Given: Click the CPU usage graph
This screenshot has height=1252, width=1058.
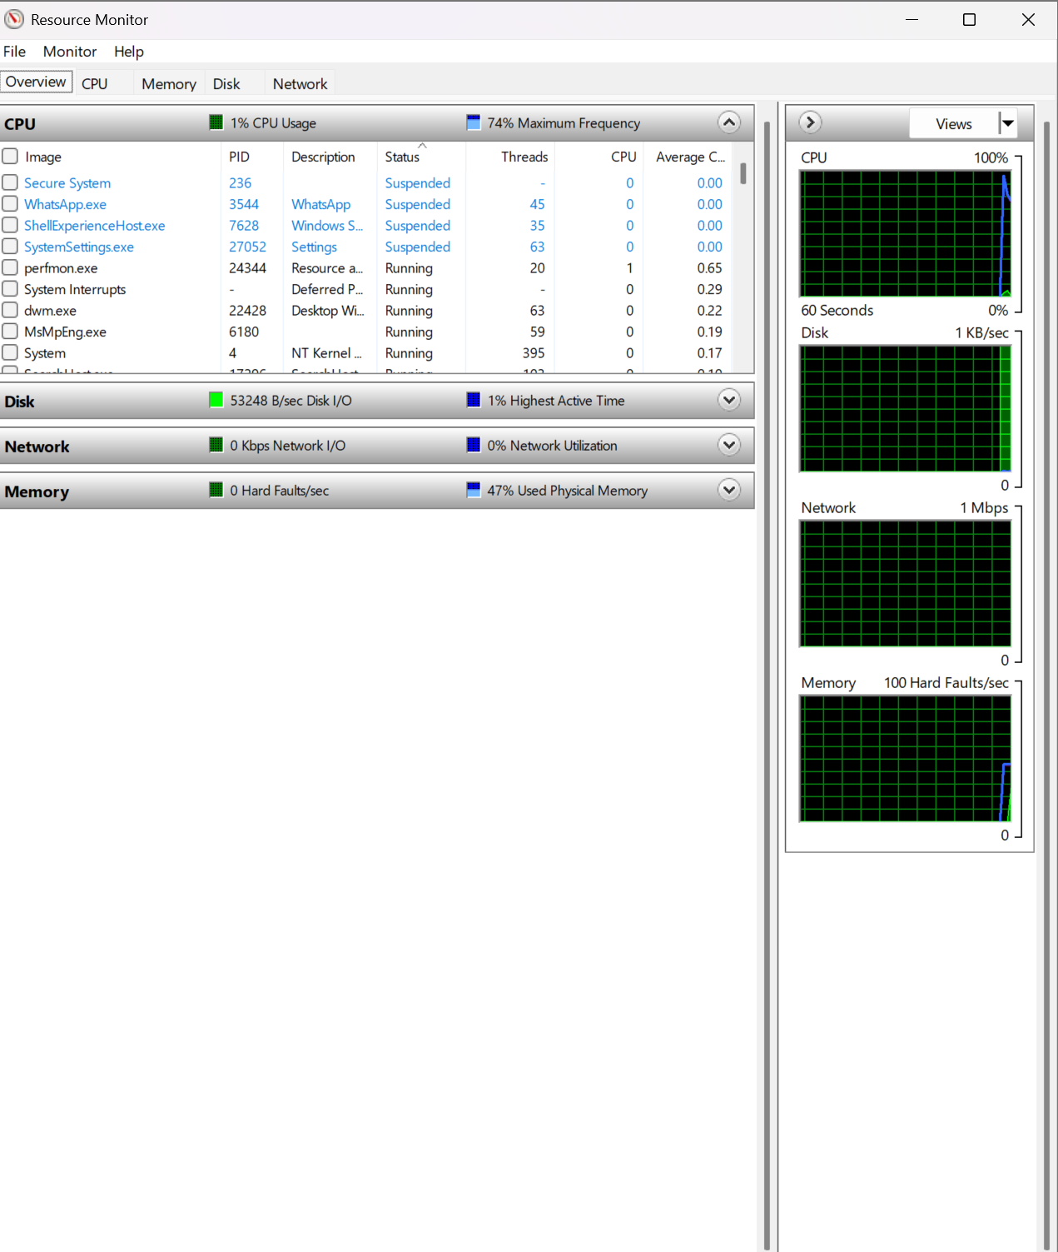Looking at the screenshot, I should tap(905, 233).
